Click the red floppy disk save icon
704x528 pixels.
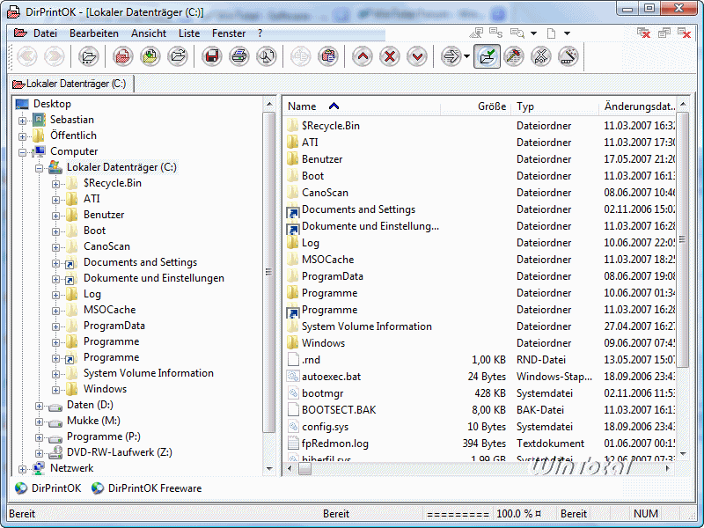point(211,56)
